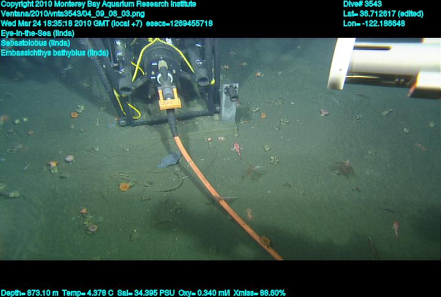Select the Sebastolobus (linda) annotation
The width and height of the screenshot is (441, 297).
point(36,43)
